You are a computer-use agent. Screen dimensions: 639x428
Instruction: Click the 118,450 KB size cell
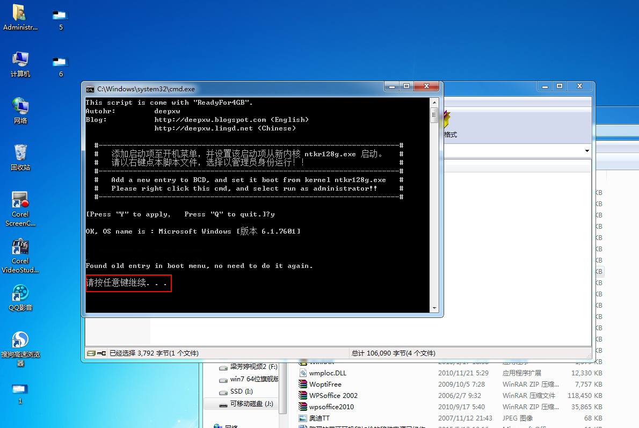click(585, 395)
